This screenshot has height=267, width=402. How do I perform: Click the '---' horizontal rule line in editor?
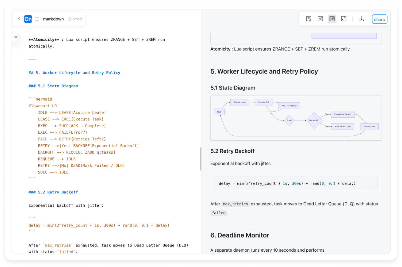32,59
